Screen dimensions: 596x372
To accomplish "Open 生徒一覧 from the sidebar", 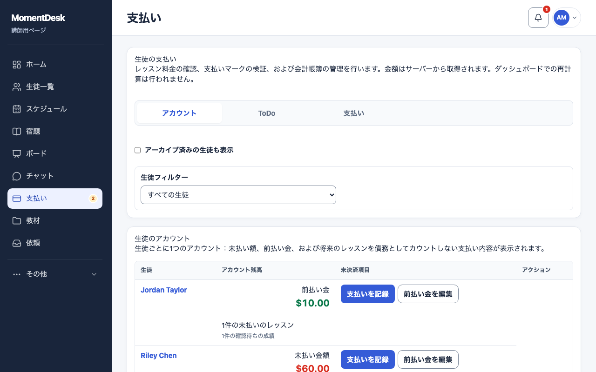I will click(55, 87).
